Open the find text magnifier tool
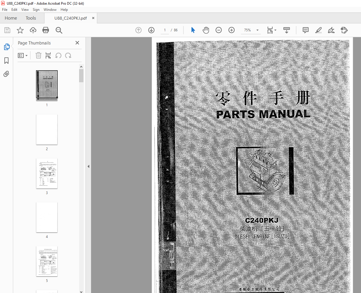The height and width of the screenshot is (293, 361). 59,30
